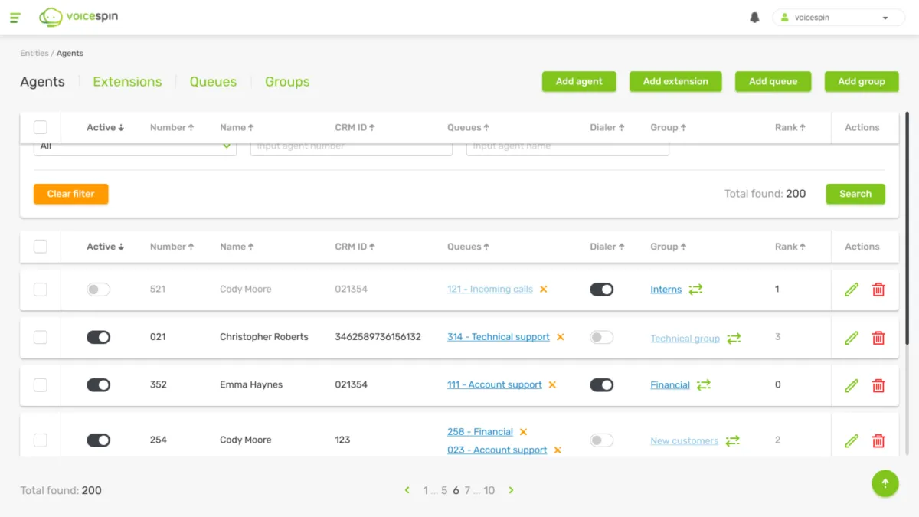Image resolution: width=919 pixels, height=517 pixels.
Task: Go to next page arrow
Action: (x=511, y=490)
